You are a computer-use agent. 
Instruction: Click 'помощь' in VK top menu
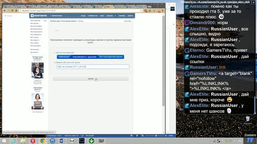[x=122, y=16]
